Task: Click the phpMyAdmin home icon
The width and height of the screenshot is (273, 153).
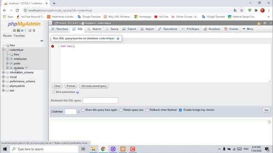Action: pyautogui.click(x=14, y=30)
